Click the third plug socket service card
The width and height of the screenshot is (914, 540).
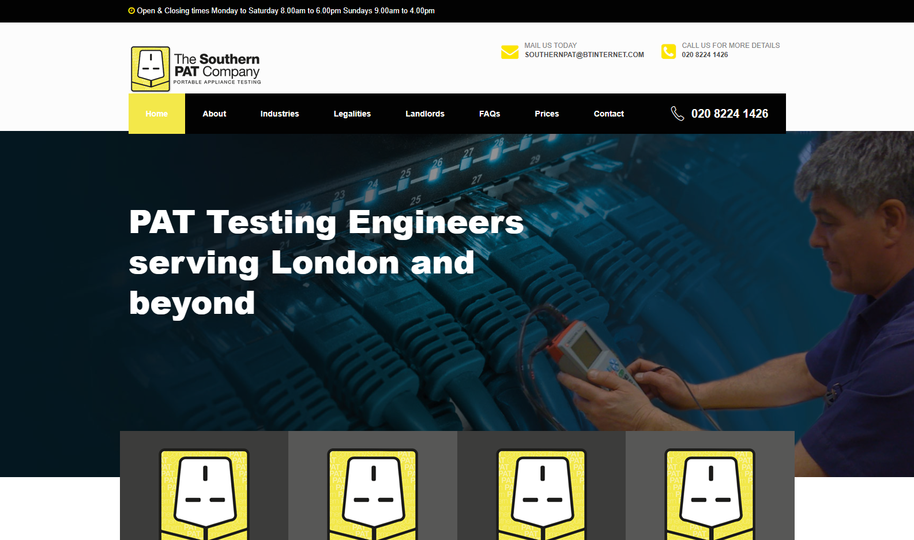(541, 486)
